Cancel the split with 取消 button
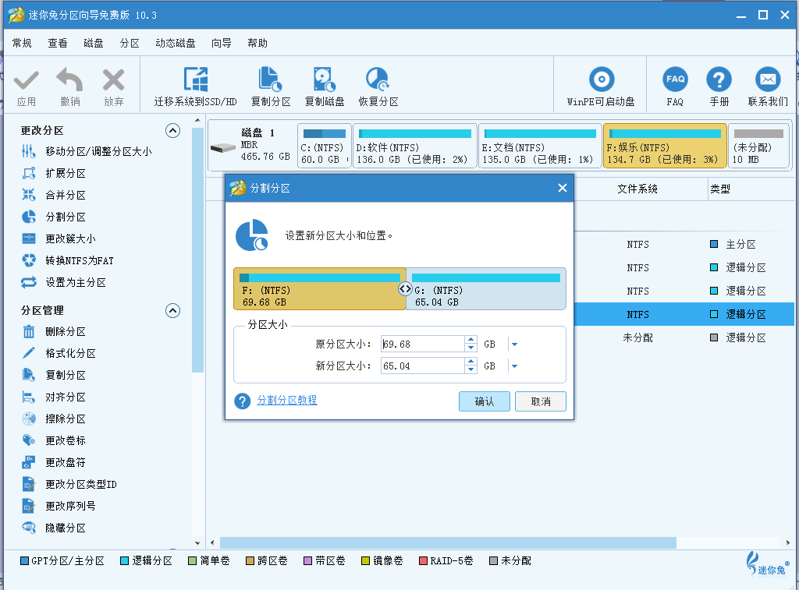Image resolution: width=799 pixels, height=590 pixels. (x=541, y=401)
